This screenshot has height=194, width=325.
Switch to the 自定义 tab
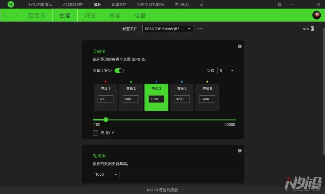[37, 15]
